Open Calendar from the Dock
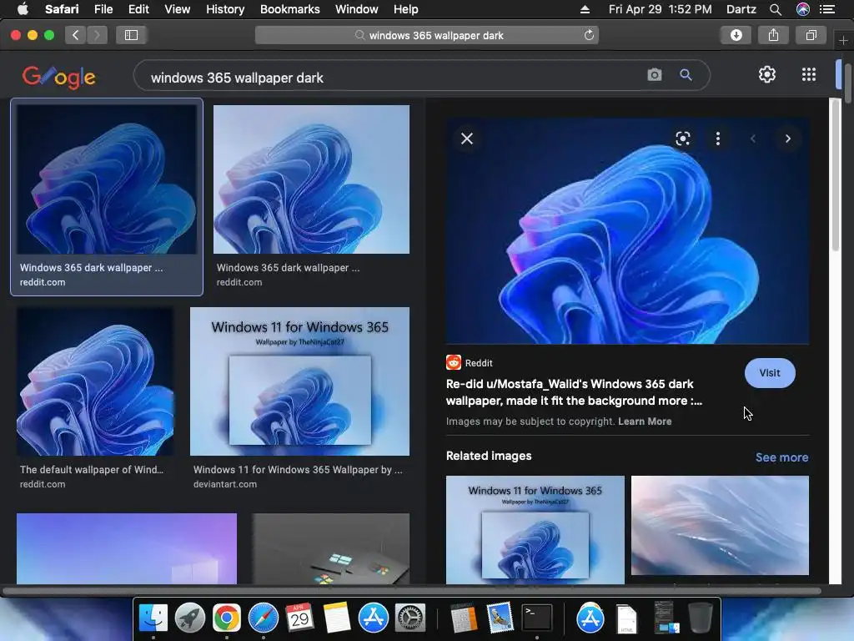 [x=299, y=618]
